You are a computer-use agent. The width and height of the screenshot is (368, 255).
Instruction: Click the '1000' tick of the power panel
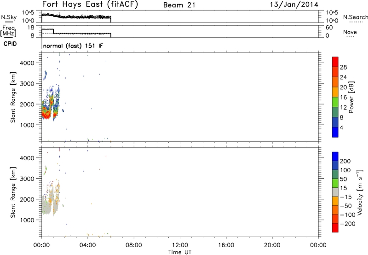pyautogui.click(x=27, y=125)
